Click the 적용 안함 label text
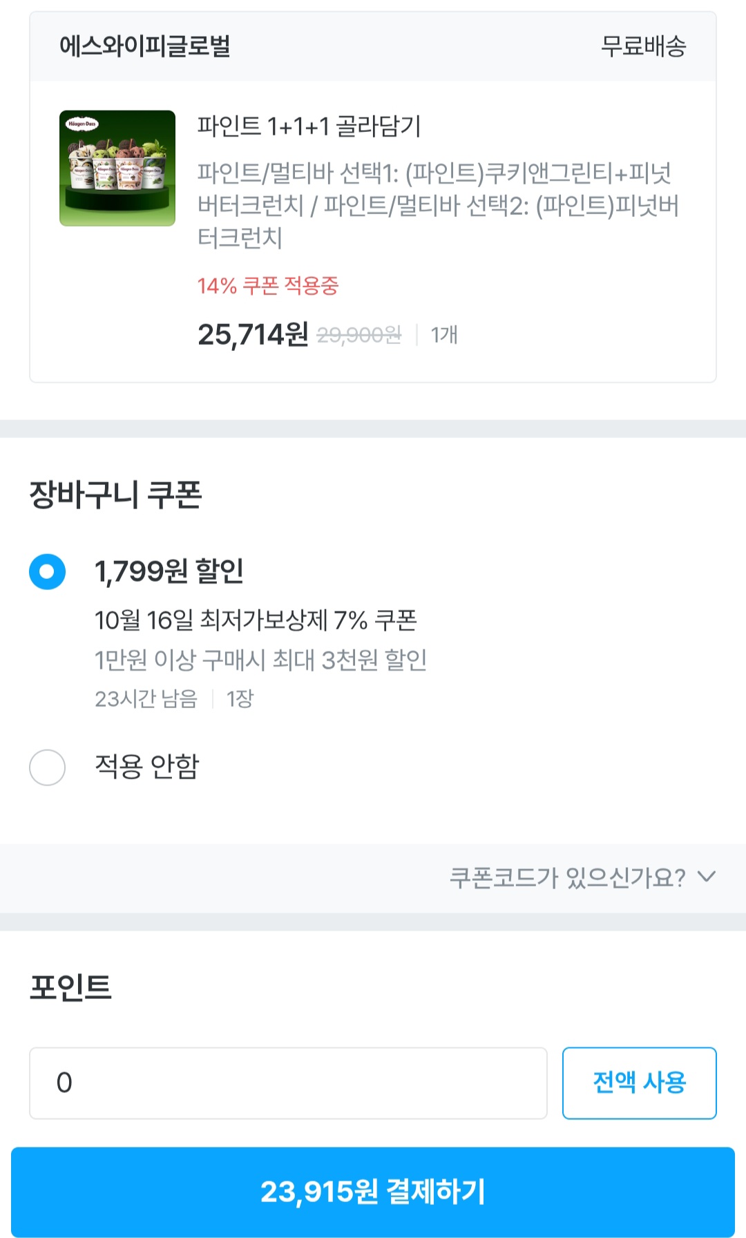This screenshot has height=1238, width=746. tap(146, 766)
